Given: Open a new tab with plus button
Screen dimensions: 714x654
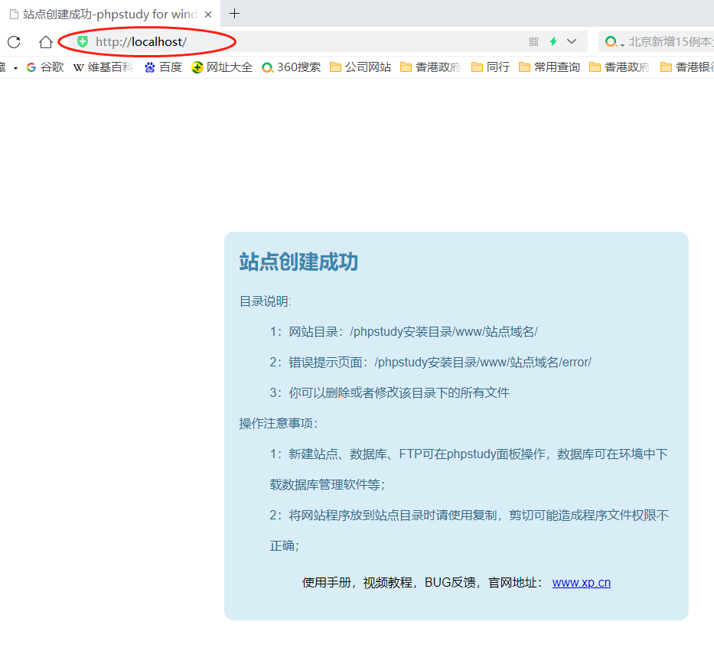Looking at the screenshot, I should 234,14.
